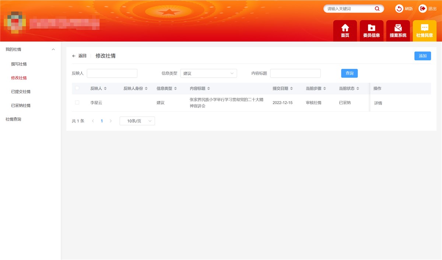Open the 首页 home icon
Screen dimensions: 442x260
(345, 30)
